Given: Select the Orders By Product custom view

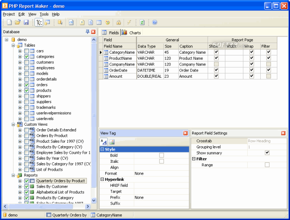Looking at the screenshot, I should tap(52, 135).
